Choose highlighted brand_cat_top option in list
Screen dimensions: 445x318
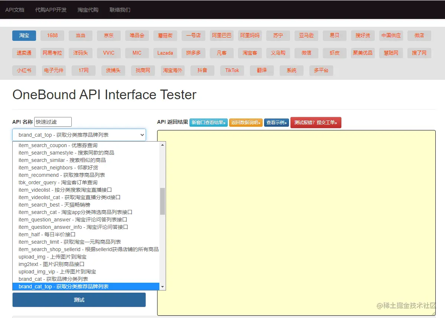coord(86,286)
